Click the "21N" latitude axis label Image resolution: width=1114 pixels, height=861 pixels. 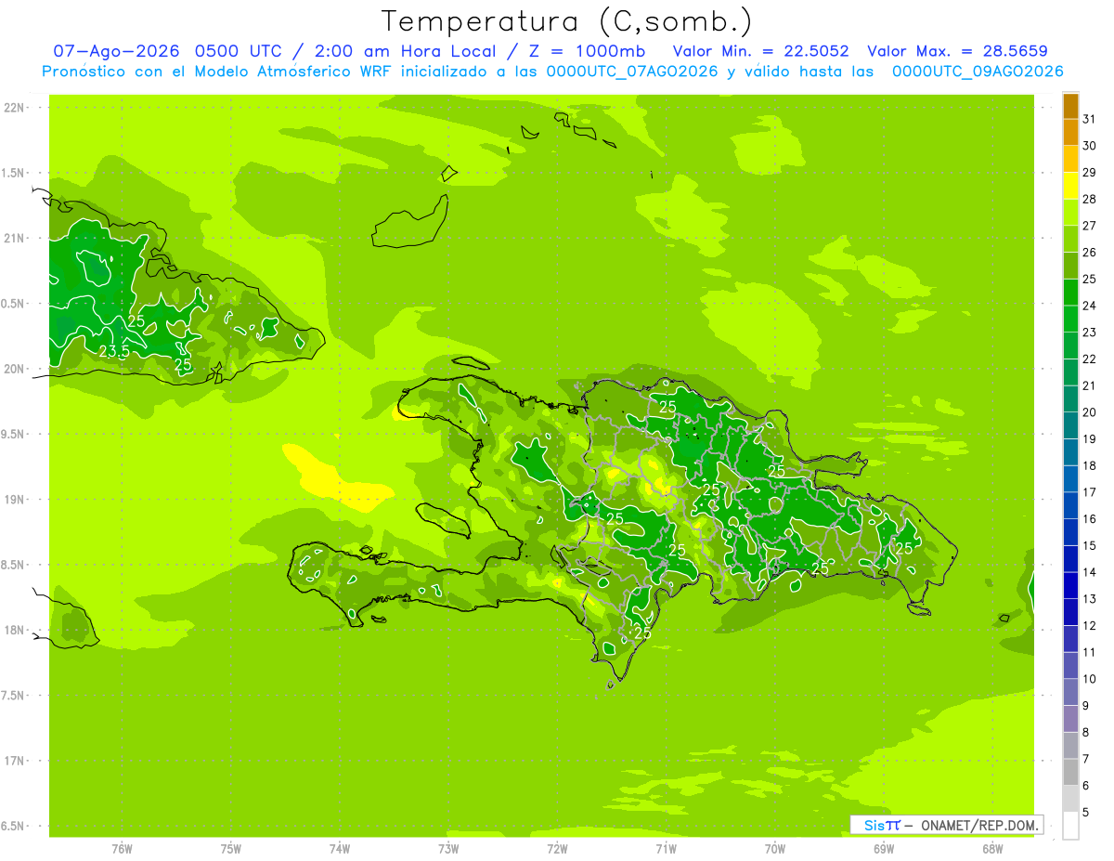point(14,238)
